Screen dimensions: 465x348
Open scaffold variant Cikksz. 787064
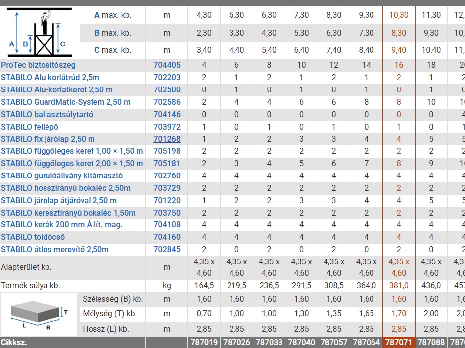click(366, 343)
